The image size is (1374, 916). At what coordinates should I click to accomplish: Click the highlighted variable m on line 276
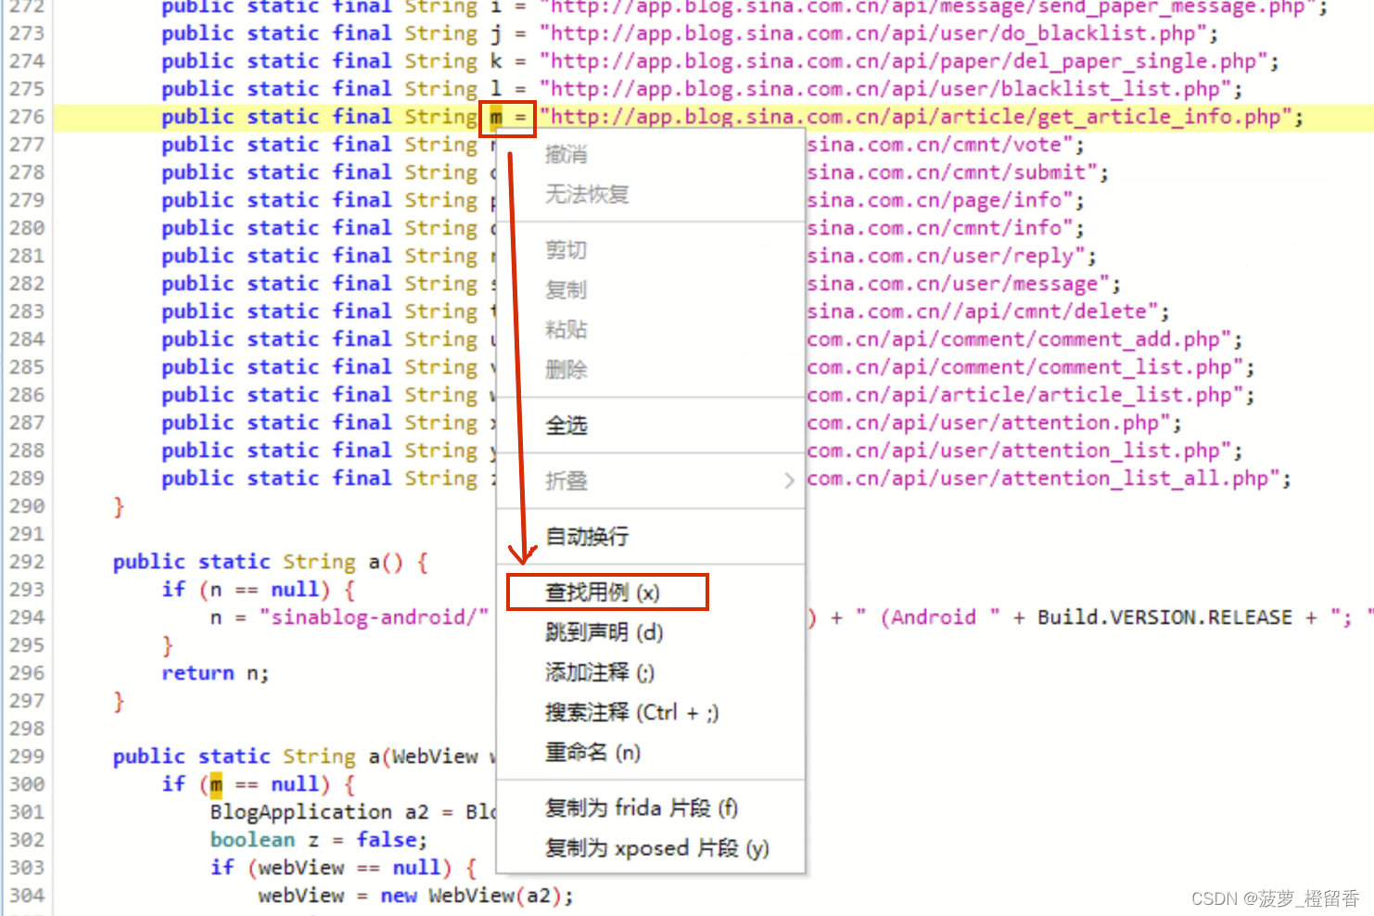pos(497,116)
